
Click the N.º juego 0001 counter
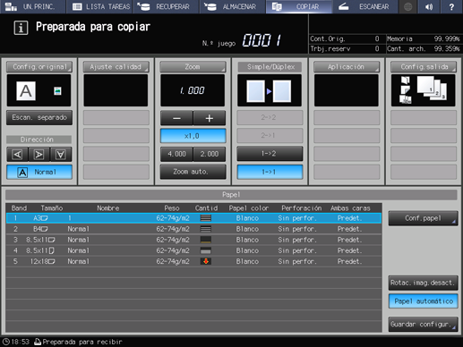(262, 40)
